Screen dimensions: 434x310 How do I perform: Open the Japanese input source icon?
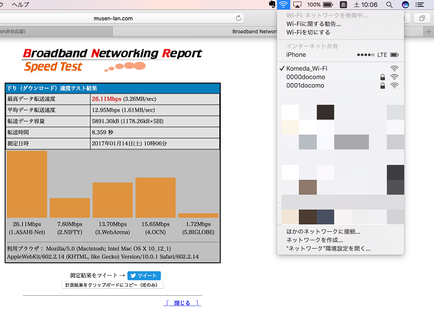pyautogui.click(x=343, y=5)
